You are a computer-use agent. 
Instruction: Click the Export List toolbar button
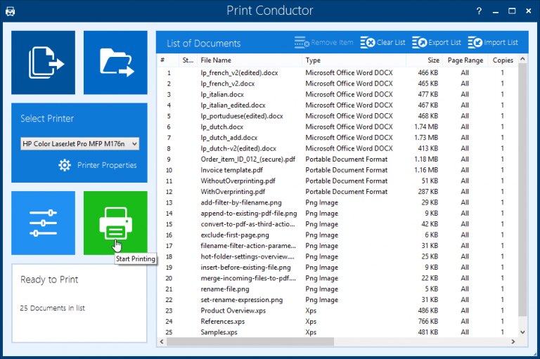[x=437, y=43]
